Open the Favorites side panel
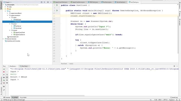The width and height of the screenshot is (181, 101). tap(1, 81)
